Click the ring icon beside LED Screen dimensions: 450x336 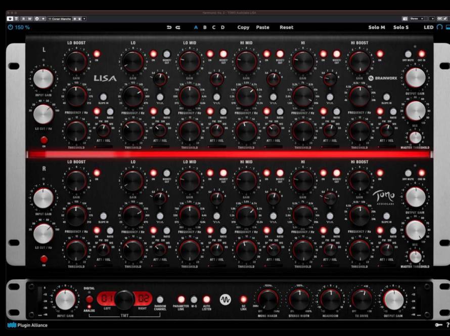(439, 27)
